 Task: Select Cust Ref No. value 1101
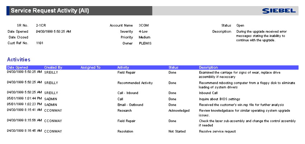pos(39,43)
